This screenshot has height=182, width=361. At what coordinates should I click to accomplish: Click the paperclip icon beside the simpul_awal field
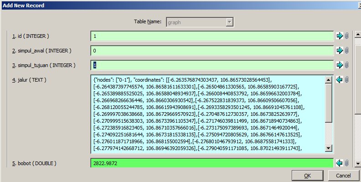pos(347,51)
